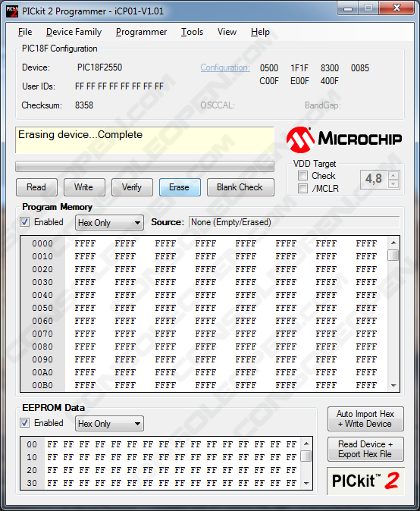Viewport: 420px width, 511px height.
Task: Click the Program Memory scrollbar thumb
Action: [393, 255]
